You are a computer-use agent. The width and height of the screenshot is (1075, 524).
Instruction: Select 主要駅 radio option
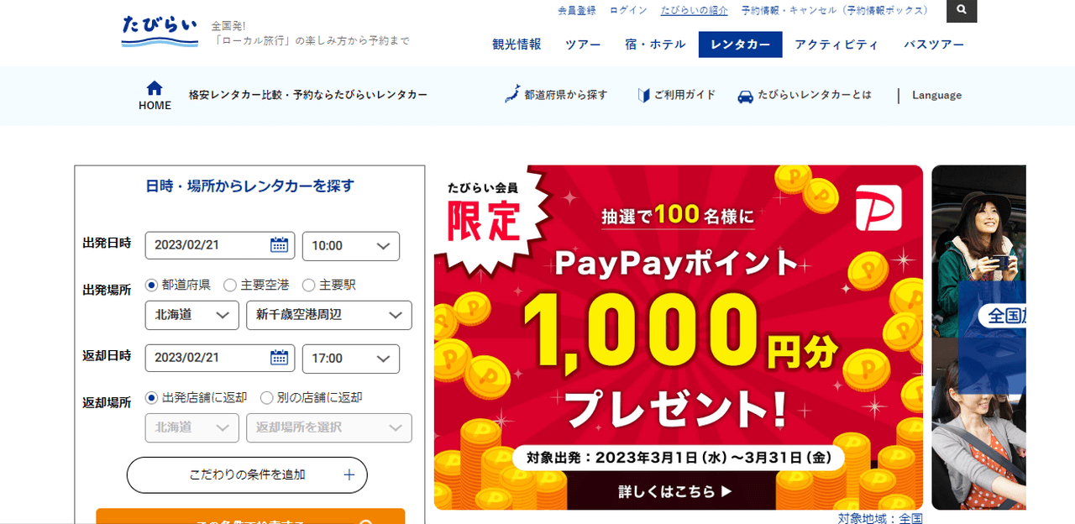[x=308, y=285]
